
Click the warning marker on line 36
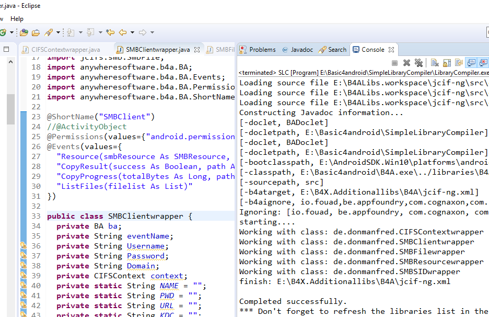pyautogui.click(x=23, y=246)
